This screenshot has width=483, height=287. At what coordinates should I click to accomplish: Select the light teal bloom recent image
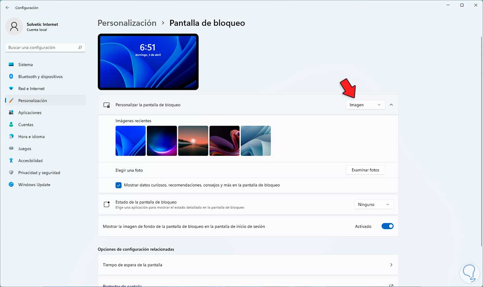[x=256, y=141]
